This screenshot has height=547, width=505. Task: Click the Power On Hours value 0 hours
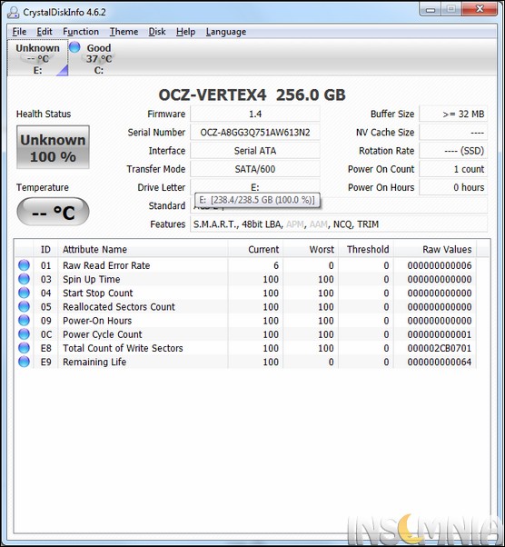tap(453, 187)
